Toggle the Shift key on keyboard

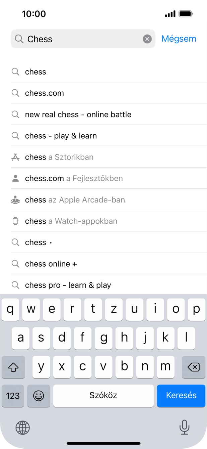[x=13, y=367]
